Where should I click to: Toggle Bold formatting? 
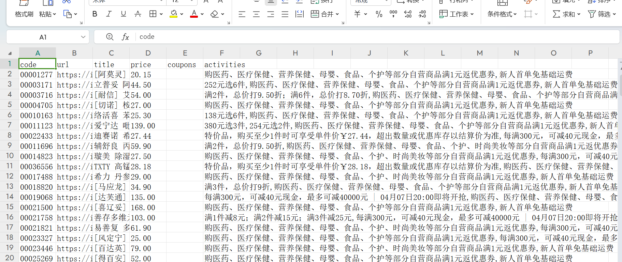point(95,14)
